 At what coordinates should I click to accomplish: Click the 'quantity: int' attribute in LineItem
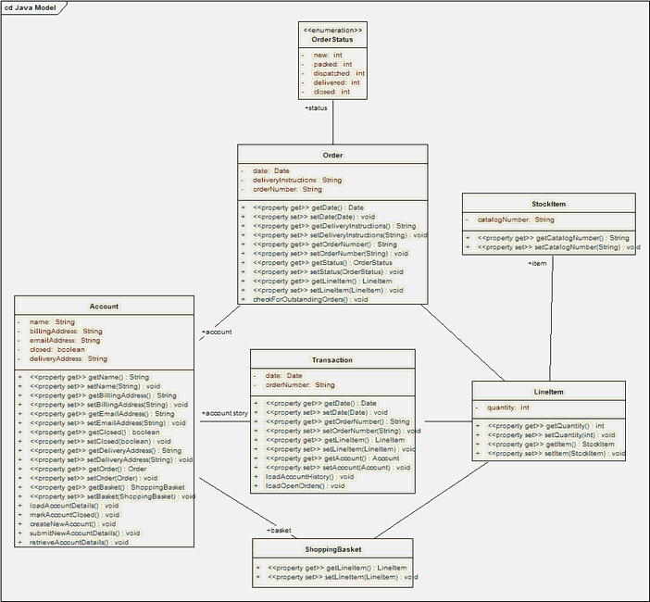click(x=507, y=408)
